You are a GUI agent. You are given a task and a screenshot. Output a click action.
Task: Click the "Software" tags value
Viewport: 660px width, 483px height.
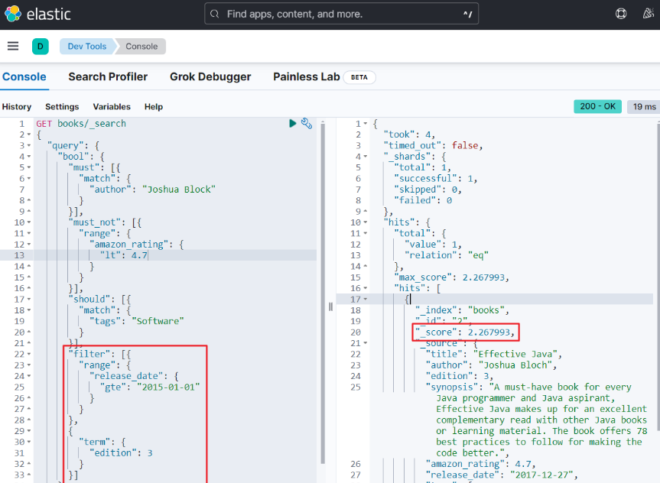[x=158, y=321]
